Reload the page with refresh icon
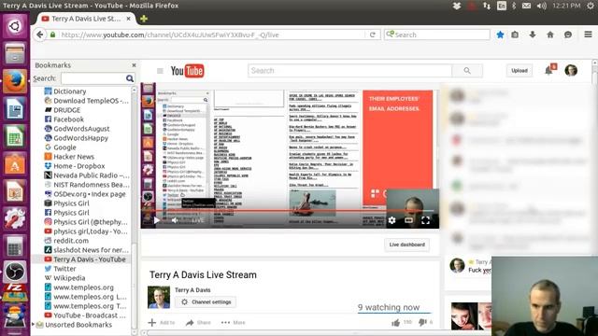 pos(373,35)
